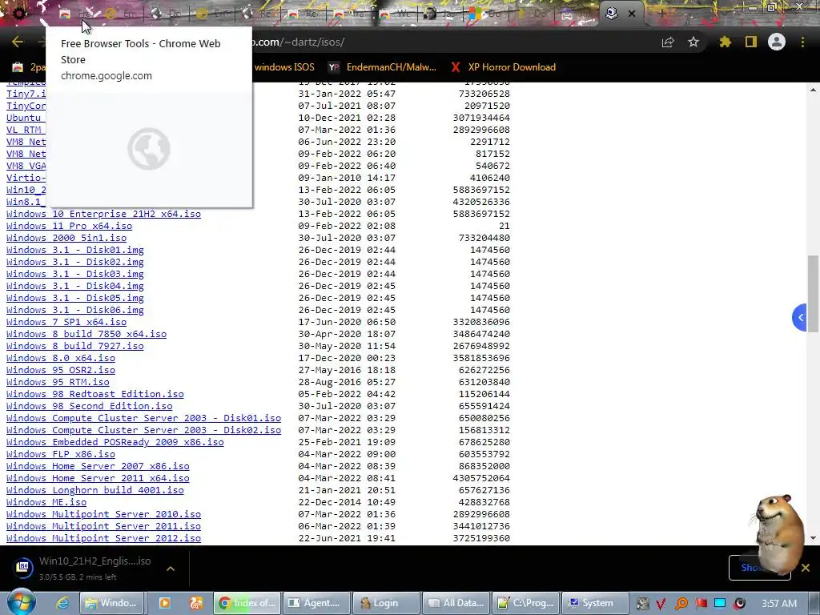Download Windows_2000_5in1.iso
The height and width of the screenshot is (615, 820).
click(x=66, y=238)
